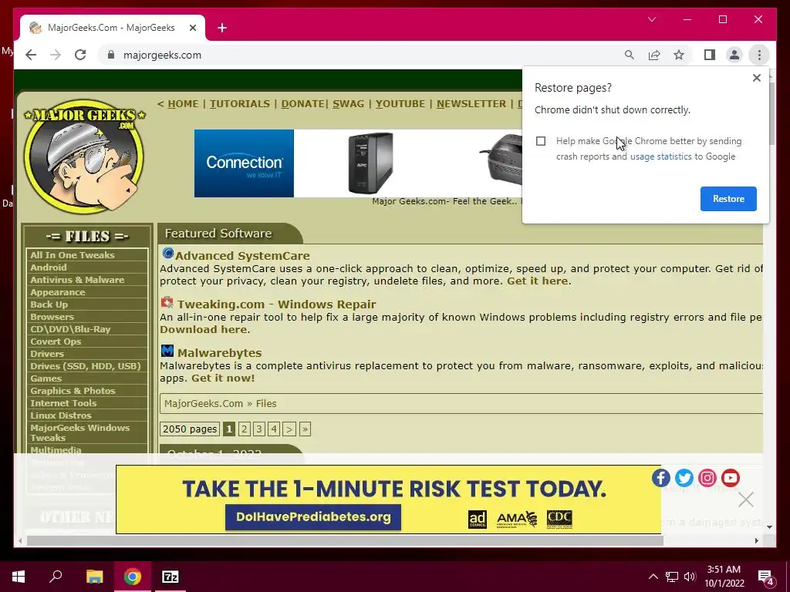Go to page 3 of files
Screen dimensions: 790x592
[x=259, y=429]
